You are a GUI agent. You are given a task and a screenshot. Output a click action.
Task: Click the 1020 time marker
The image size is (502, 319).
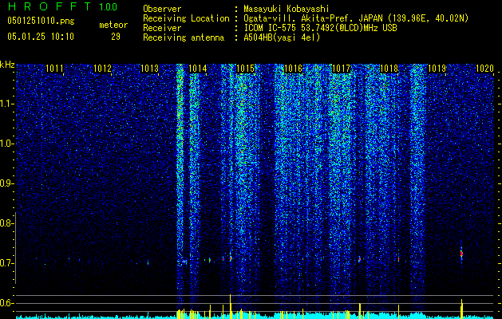click(484, 68)
